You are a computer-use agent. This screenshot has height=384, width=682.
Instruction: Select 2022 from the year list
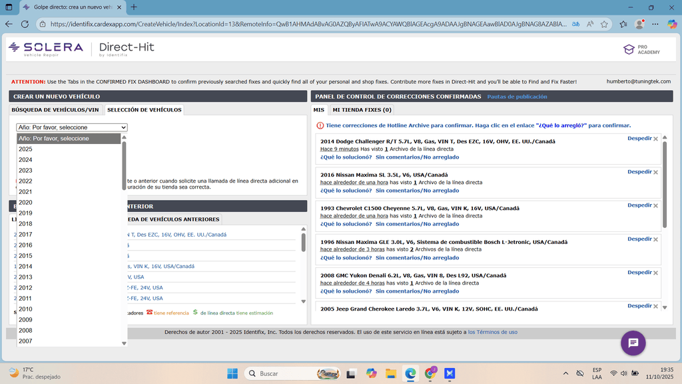[x=25, y=181]
